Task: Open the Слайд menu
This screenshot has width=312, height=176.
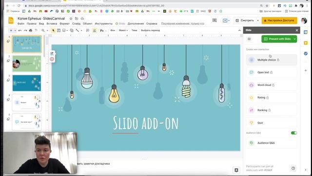Action: coord(76,23)
